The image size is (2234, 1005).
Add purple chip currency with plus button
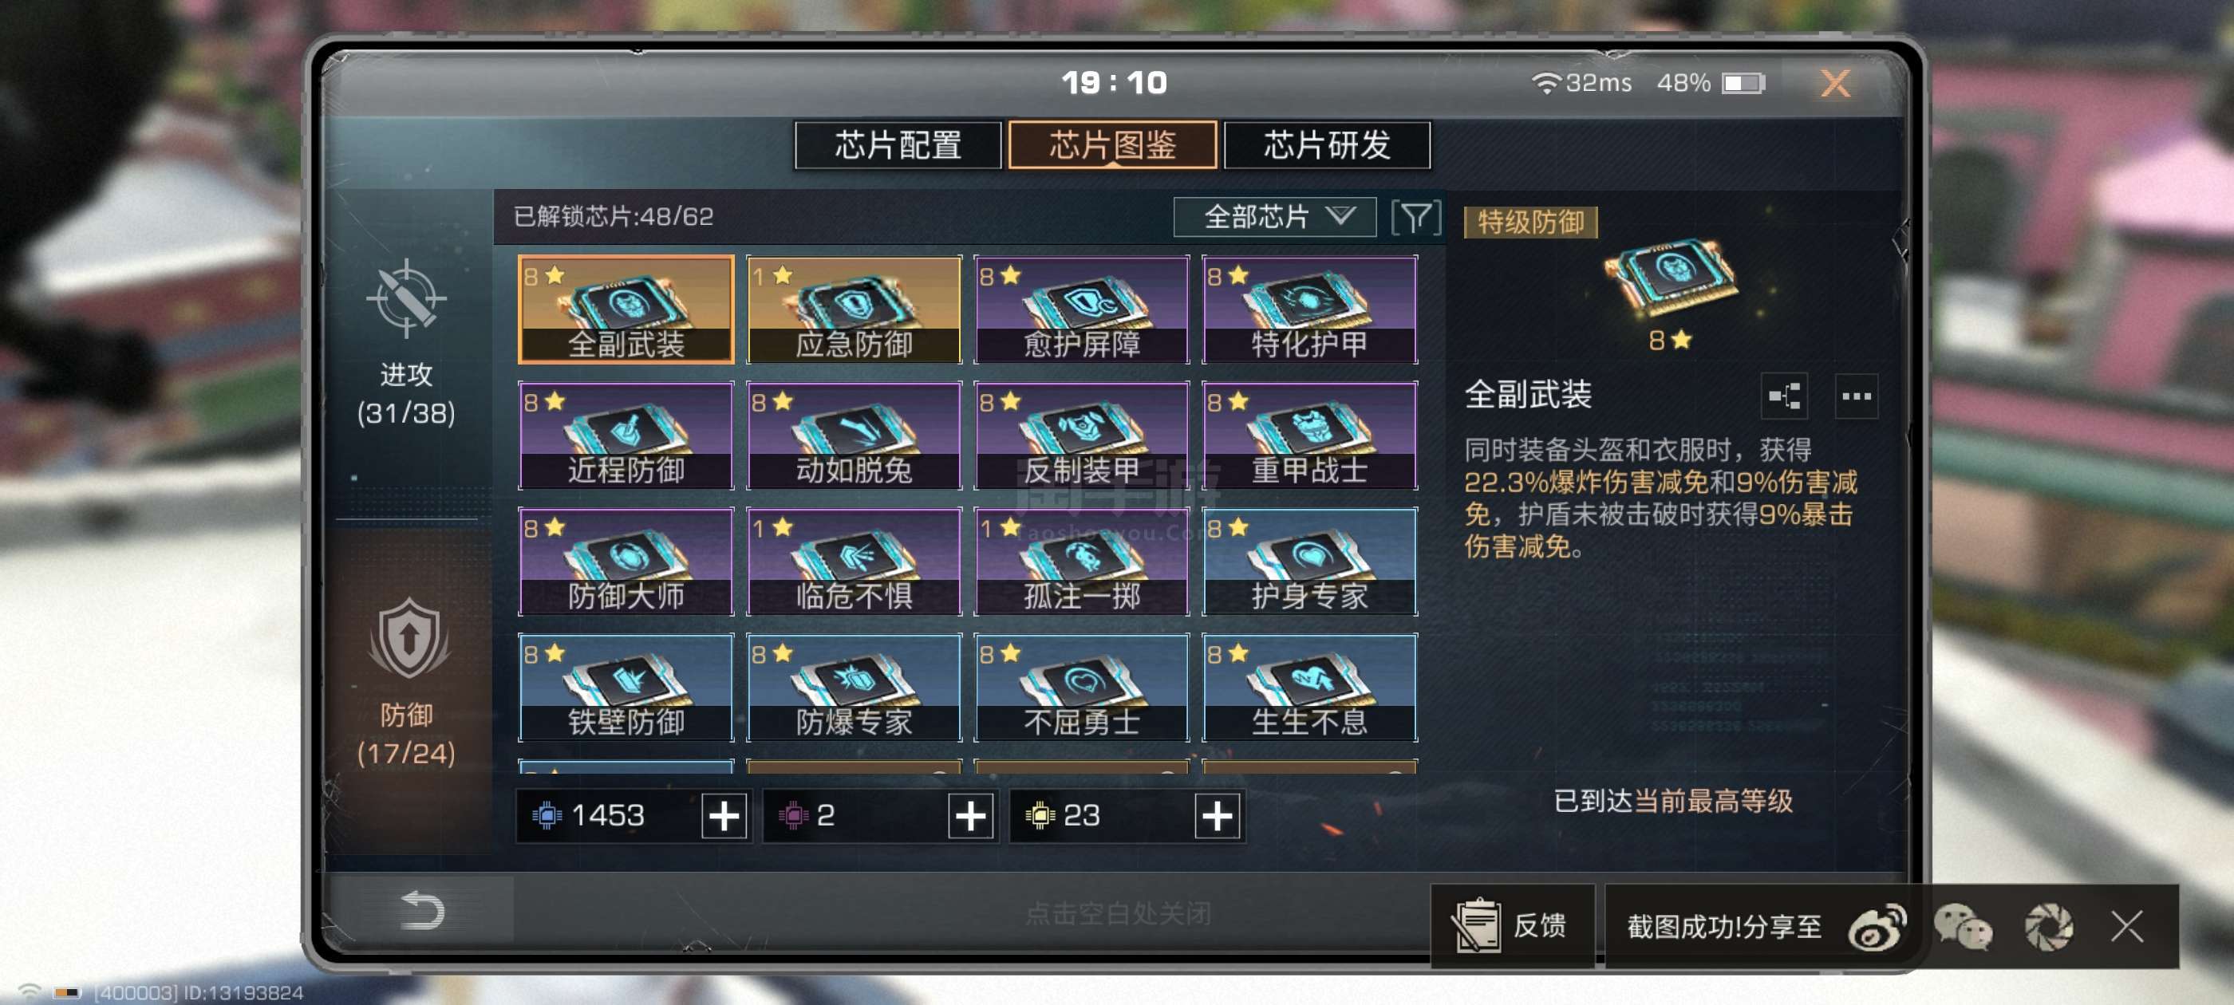coord(970,816)
